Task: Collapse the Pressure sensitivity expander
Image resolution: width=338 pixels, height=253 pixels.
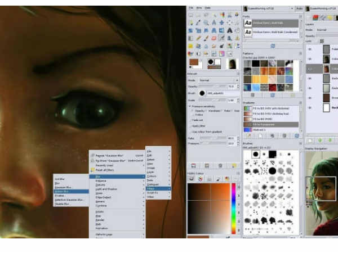Action: 190,106
